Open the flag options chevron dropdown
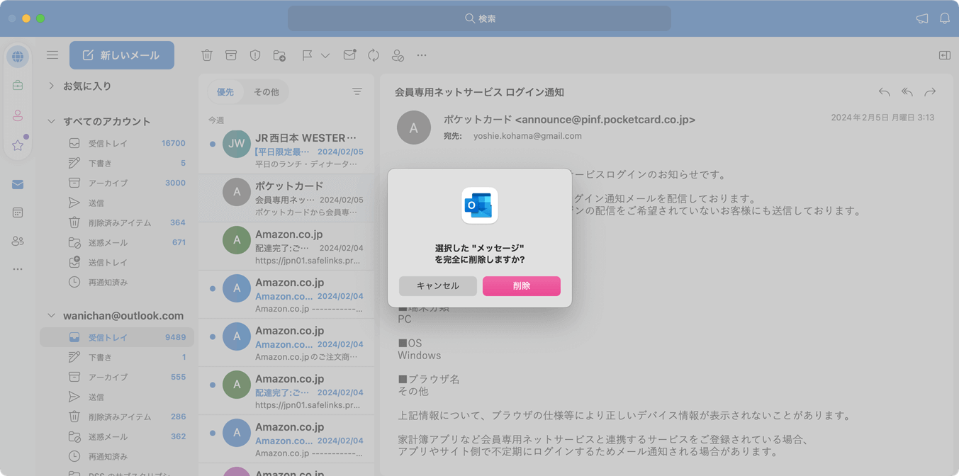The height and width of the screenshot is (476, 959). pos(325,55)
